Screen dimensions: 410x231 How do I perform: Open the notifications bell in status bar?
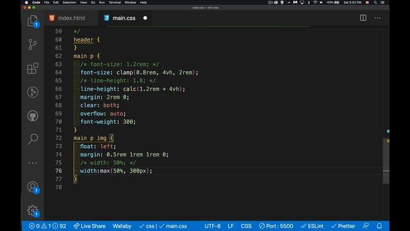pos(379,226)
